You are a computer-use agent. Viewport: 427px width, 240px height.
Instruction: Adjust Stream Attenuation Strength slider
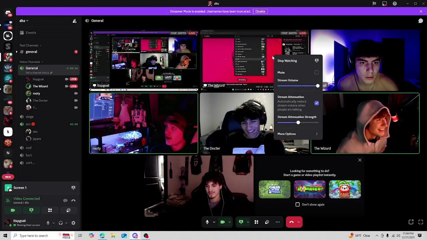coord(298,123)
